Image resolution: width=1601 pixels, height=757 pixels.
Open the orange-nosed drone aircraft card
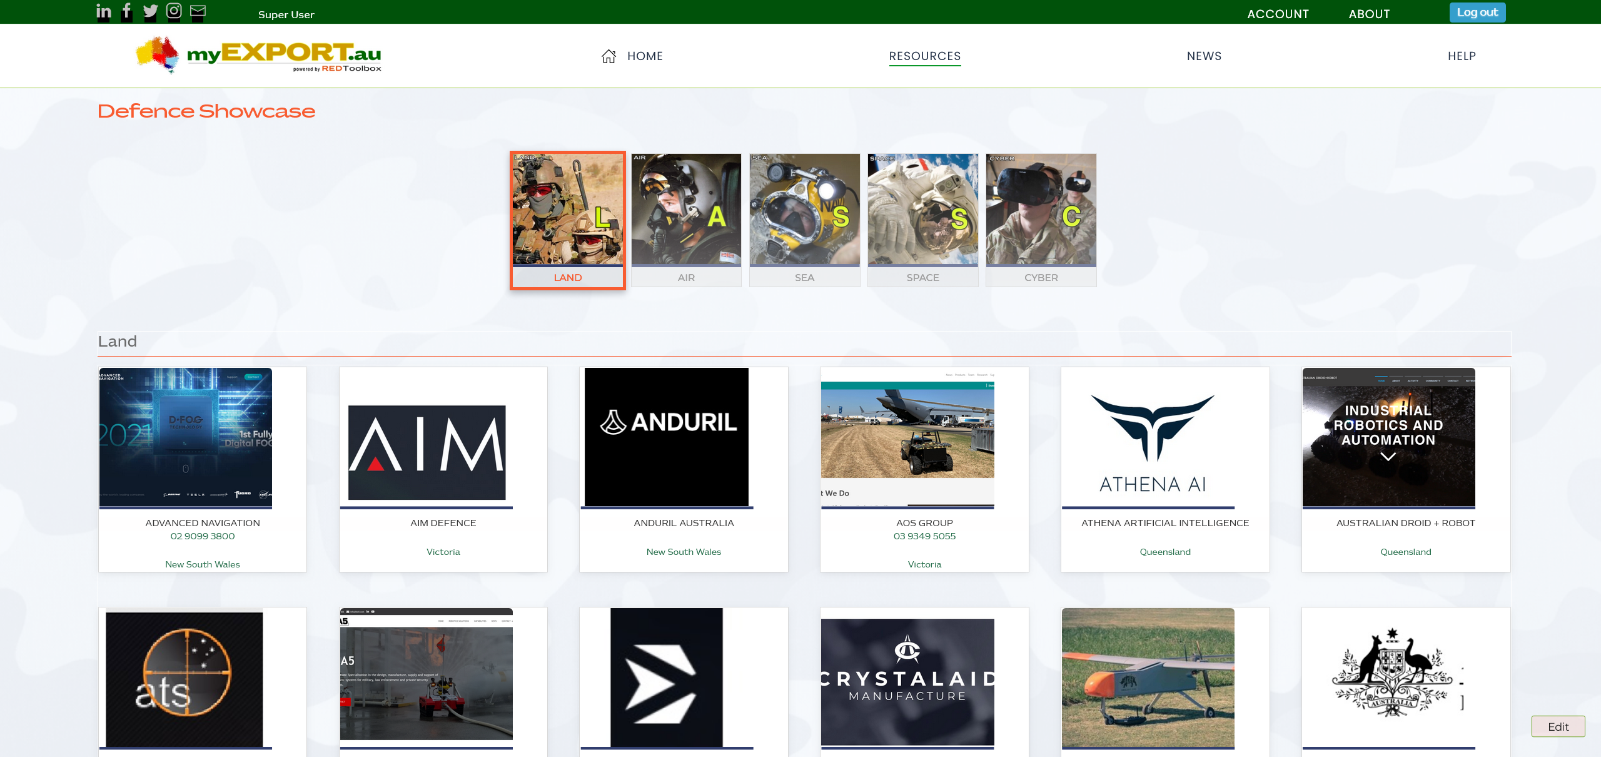[1148, 678]
